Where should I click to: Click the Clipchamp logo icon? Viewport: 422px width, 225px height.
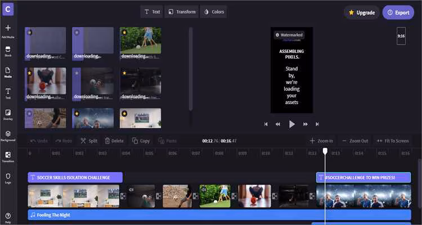pos(8,10)
